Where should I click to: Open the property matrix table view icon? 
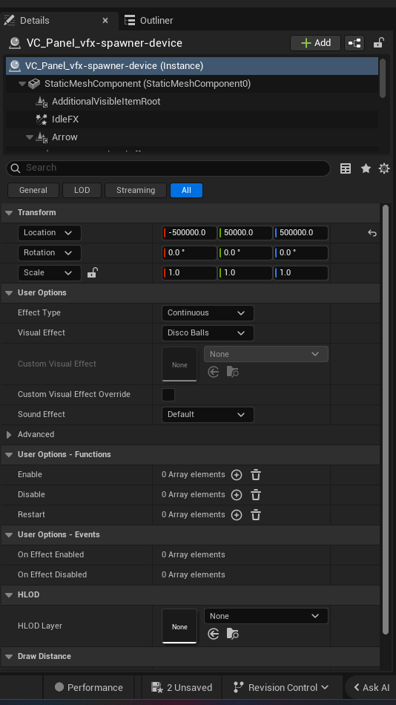pos(346,168)
